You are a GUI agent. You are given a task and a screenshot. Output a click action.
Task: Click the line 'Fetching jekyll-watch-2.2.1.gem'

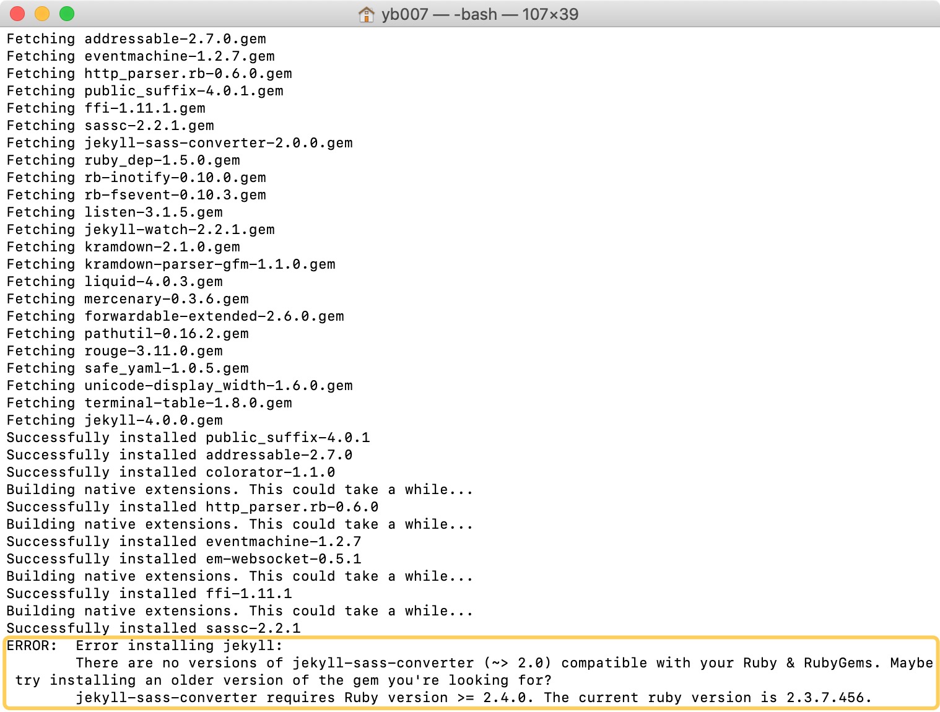pyautogui.click(x=141, y=230)
